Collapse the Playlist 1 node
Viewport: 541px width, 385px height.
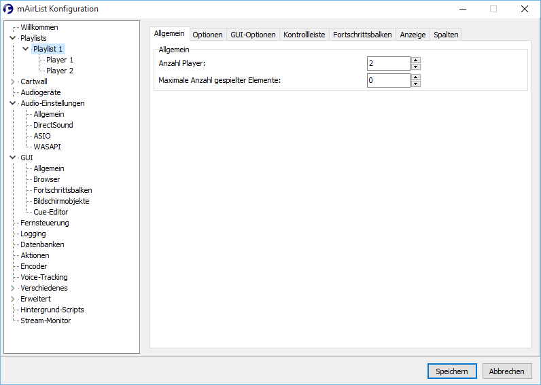(26, 49)
